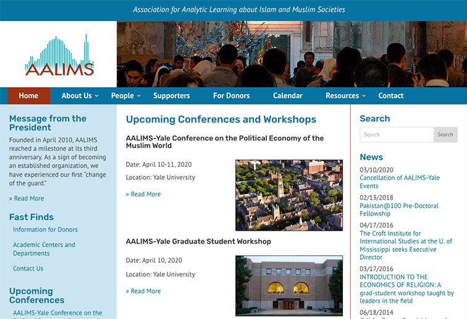This screenshot has height=319, width=467.
Task: Expand the People dropdown menu
Action: tap(125, 96)
